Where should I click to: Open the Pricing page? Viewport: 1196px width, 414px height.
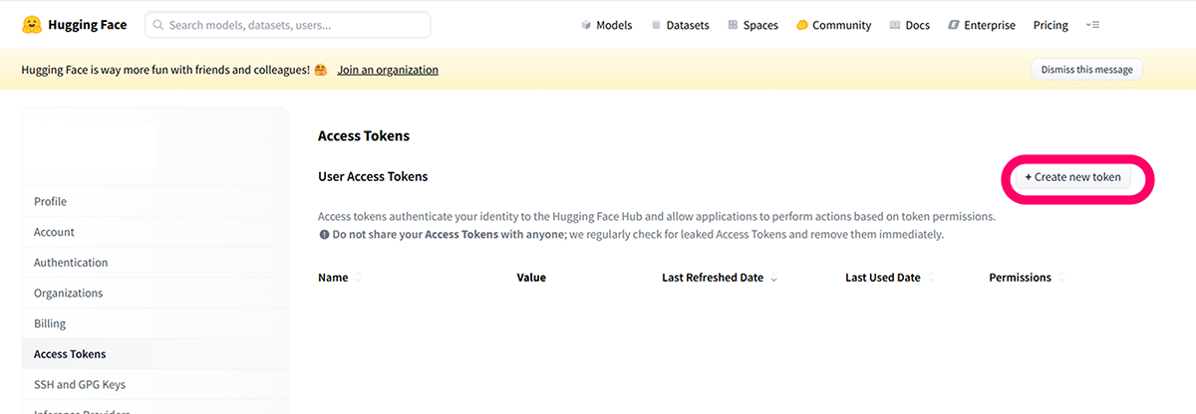1050,26
